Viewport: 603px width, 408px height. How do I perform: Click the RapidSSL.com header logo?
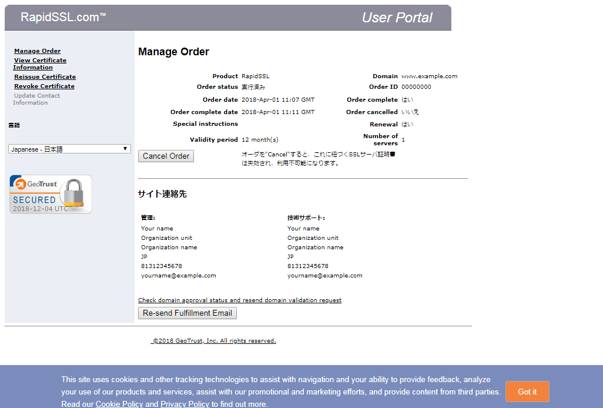coord(63,17)
